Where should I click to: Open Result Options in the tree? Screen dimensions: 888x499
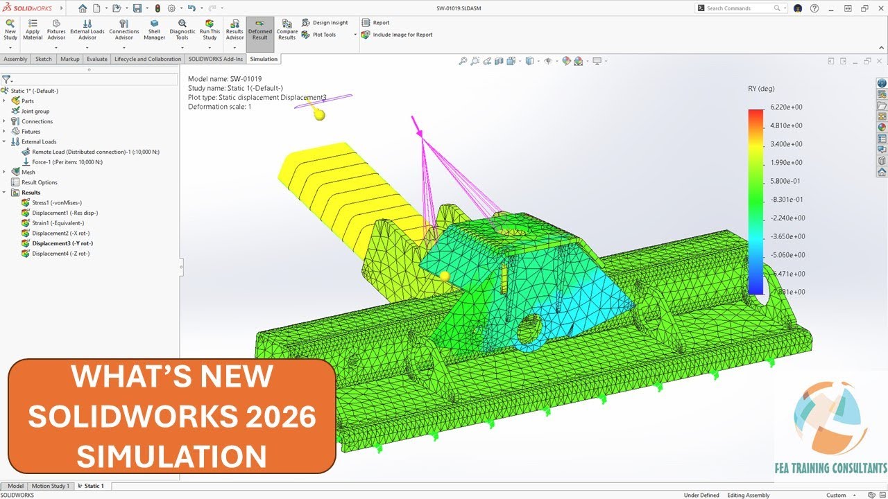[x=34, y=182]
